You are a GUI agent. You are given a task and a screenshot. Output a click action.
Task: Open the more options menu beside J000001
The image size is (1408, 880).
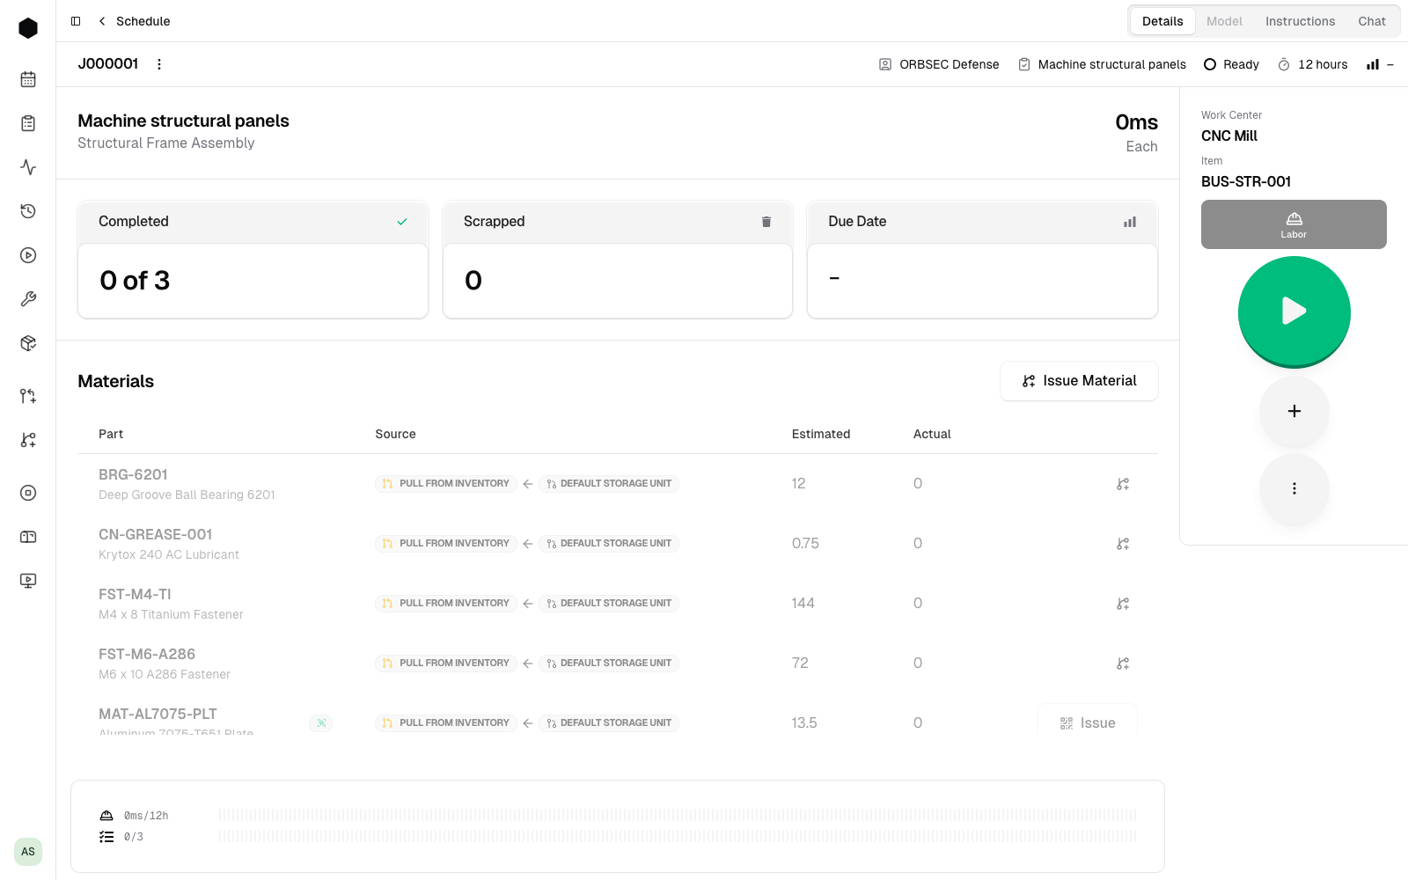tap(159, 64)
